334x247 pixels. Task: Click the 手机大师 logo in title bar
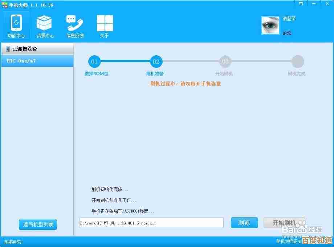click(x=5, y=5)
